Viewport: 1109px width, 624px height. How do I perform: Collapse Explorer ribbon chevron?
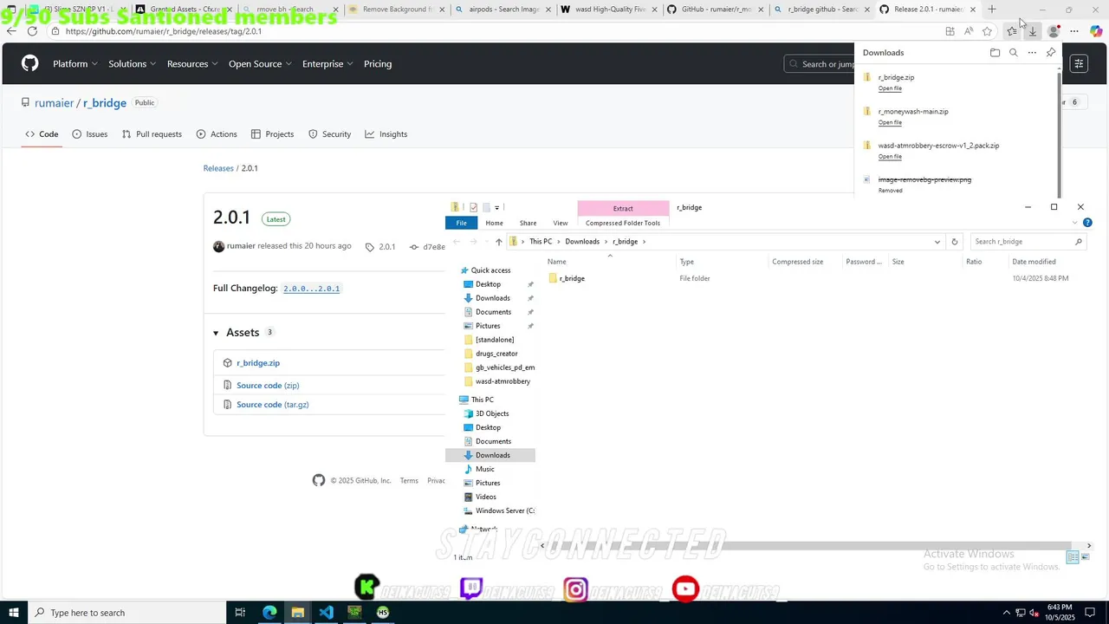(1077, 223)
